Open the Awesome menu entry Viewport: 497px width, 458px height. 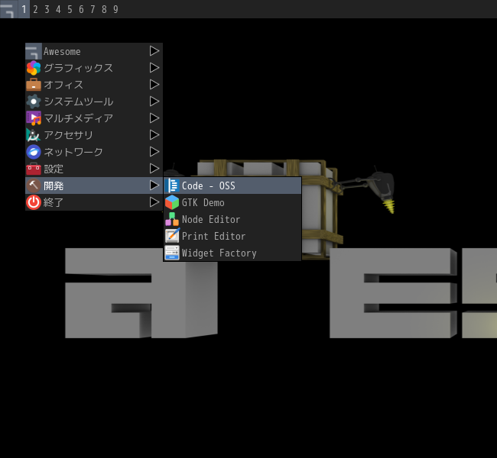pos(94,51)
